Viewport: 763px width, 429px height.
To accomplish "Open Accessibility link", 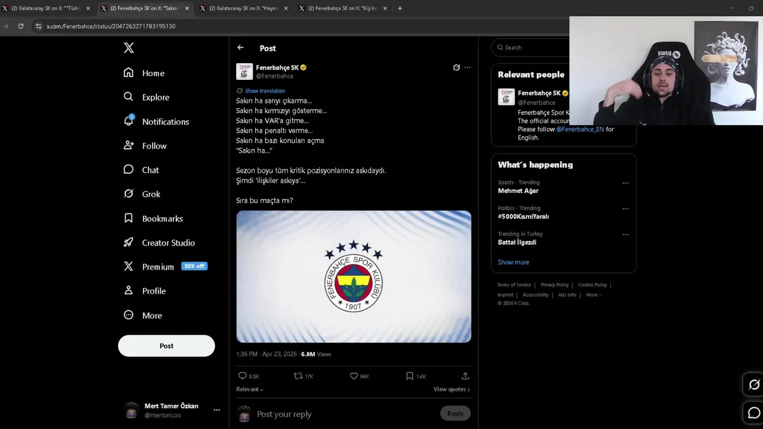I will tap(535, 295).
